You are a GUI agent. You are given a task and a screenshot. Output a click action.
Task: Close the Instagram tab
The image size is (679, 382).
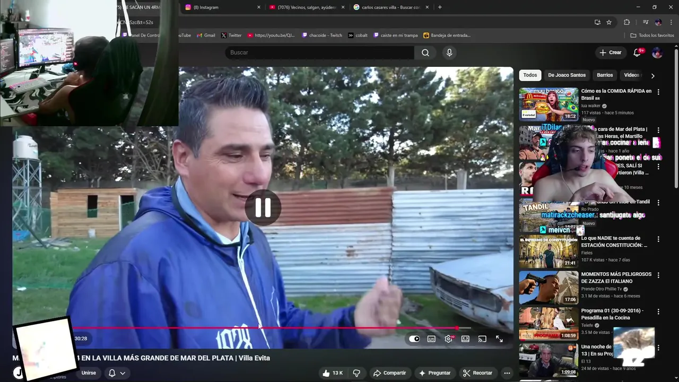[259, 7]
